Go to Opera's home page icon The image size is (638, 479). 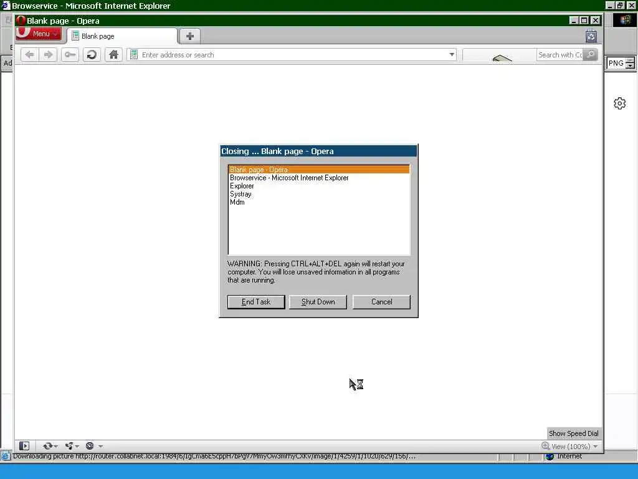click(113, 55)
